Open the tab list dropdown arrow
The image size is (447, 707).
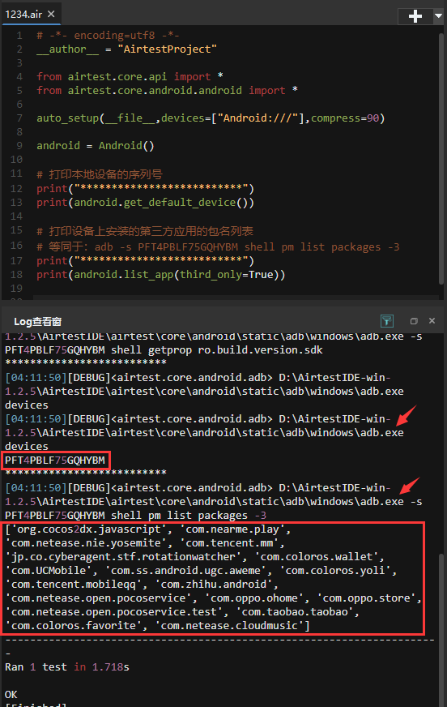point(438,16)
